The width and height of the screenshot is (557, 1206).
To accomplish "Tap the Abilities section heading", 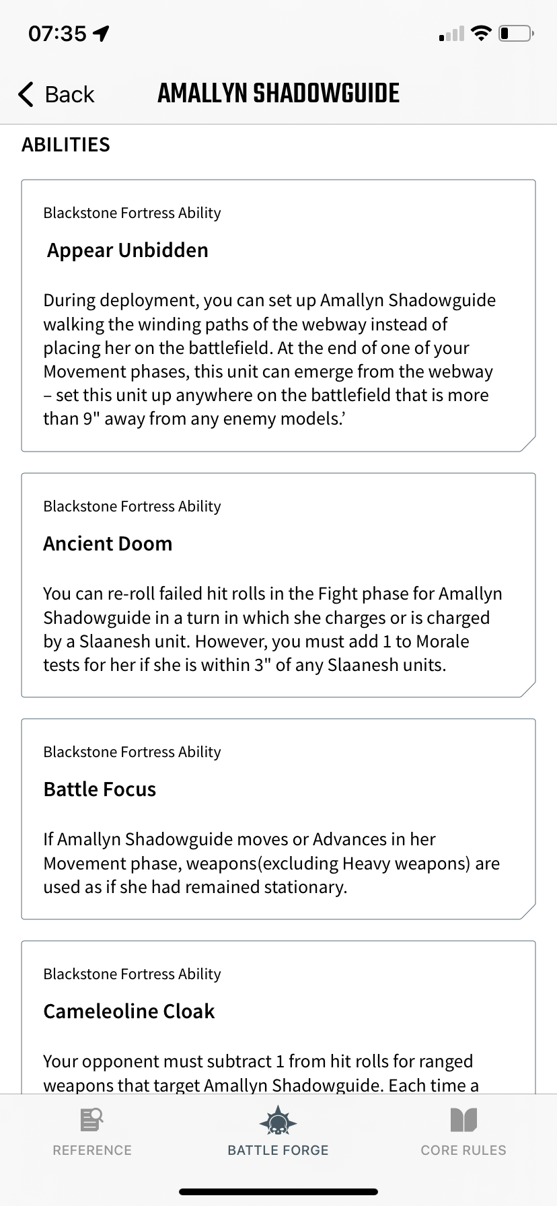I will click(x=65, y=144).
